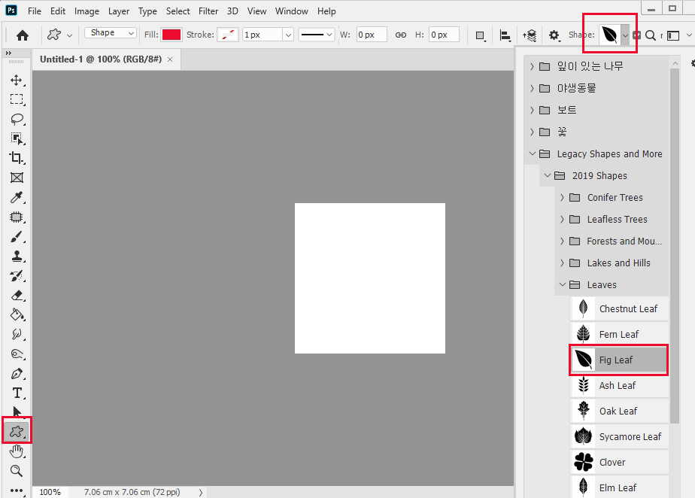Image resolution: width=695 pixels, height=498 pixels.
Task: Select the Crop tool
Action: click(17, 158)
